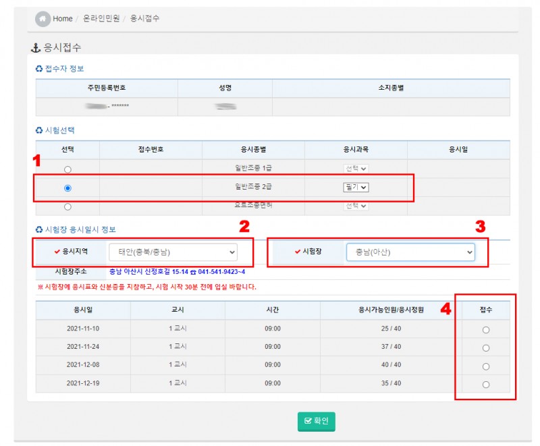
Task: Click the phone icon in the 시험장주소 row
Action: coord(193,271)
